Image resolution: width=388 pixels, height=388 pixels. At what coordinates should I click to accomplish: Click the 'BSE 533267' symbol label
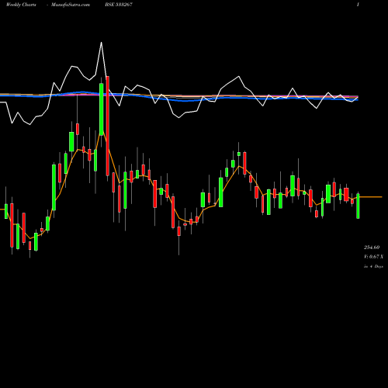[120, 5]
